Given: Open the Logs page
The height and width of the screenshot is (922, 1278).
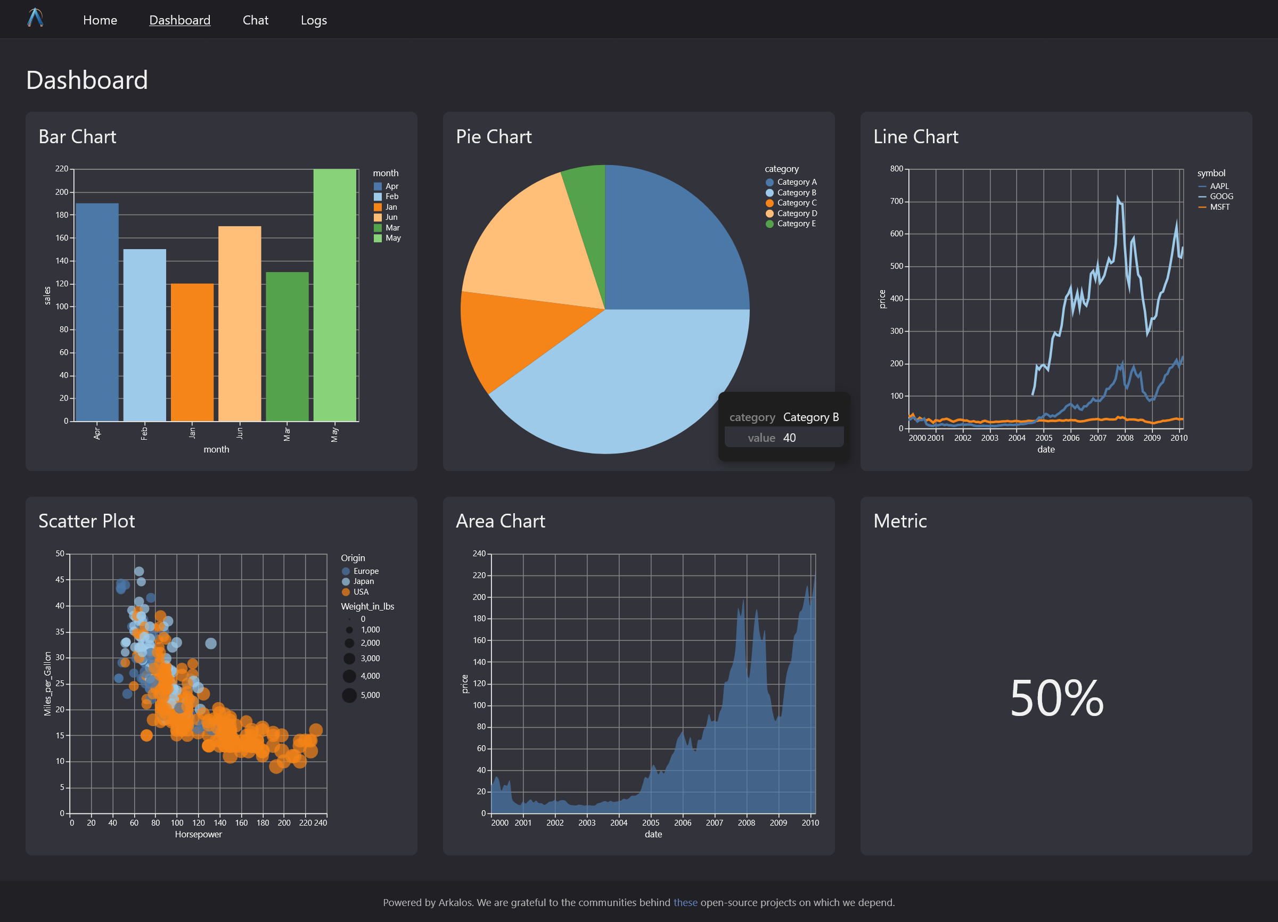Looking at the screenshot, I should click(x=313, y=20).
